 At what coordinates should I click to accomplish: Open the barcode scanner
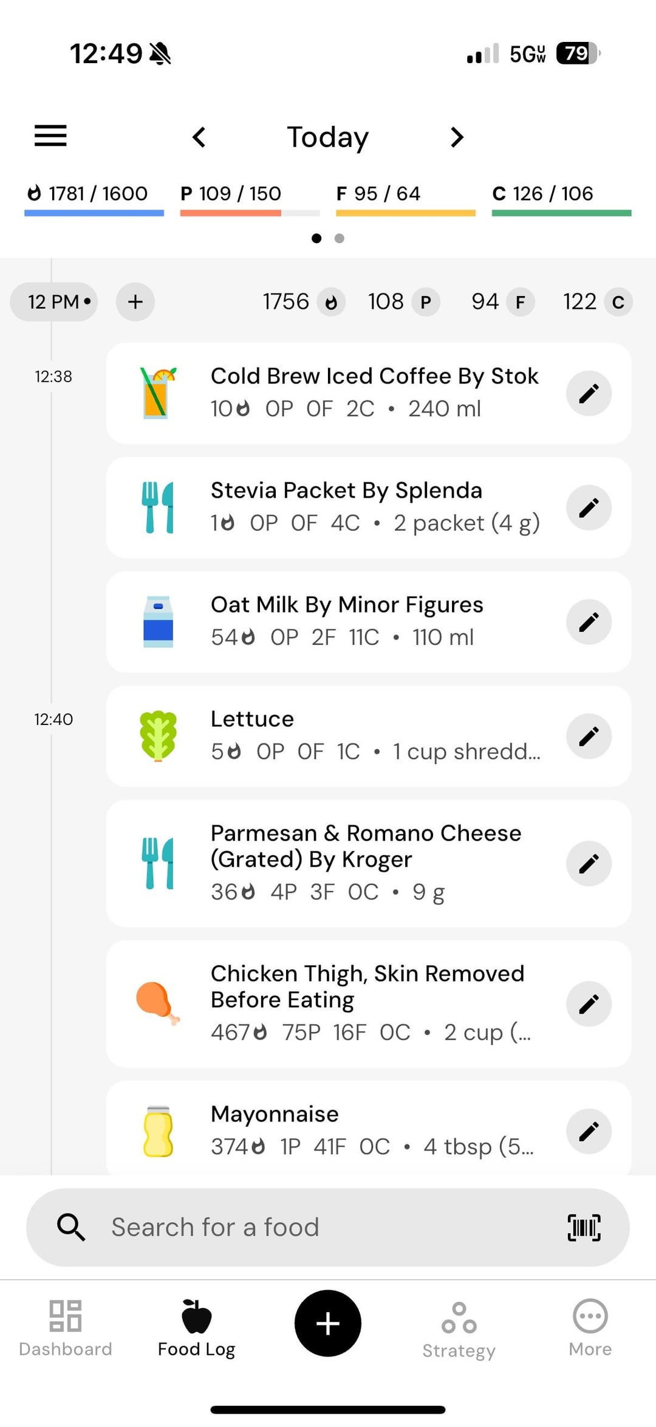583,1227
